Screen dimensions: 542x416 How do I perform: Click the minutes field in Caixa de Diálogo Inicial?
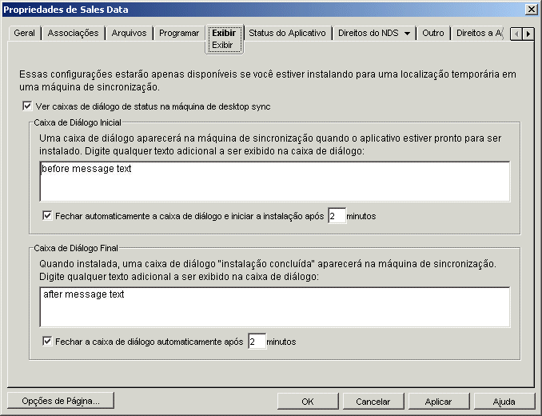(337, 216)
